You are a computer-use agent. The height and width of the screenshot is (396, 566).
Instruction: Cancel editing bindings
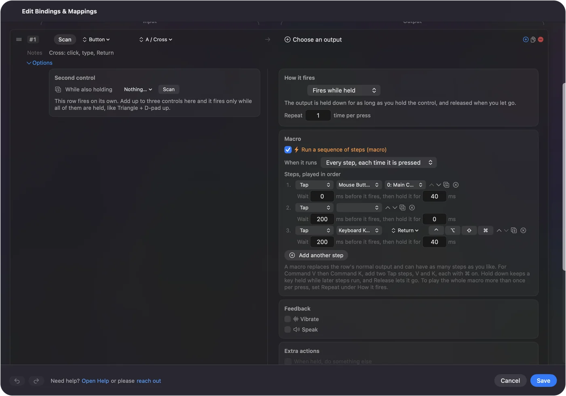tap(510, 381)
